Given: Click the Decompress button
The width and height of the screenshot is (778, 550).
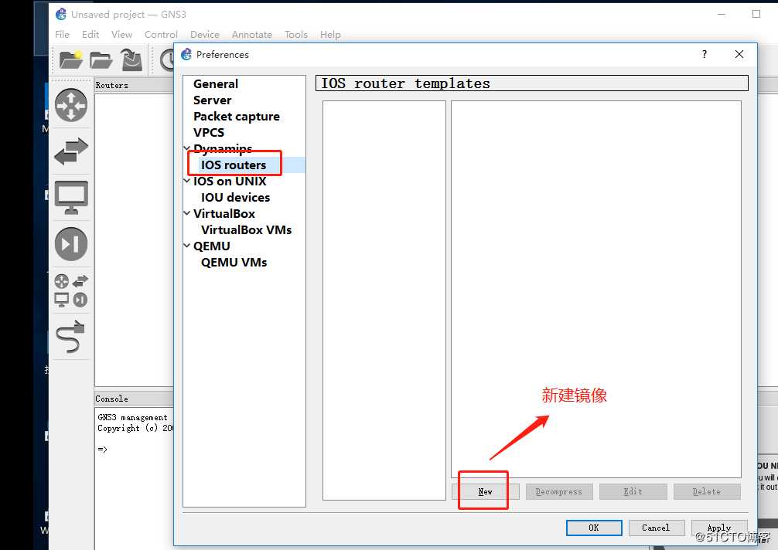Looking at the screenshot, I should (x=558, y=491).
